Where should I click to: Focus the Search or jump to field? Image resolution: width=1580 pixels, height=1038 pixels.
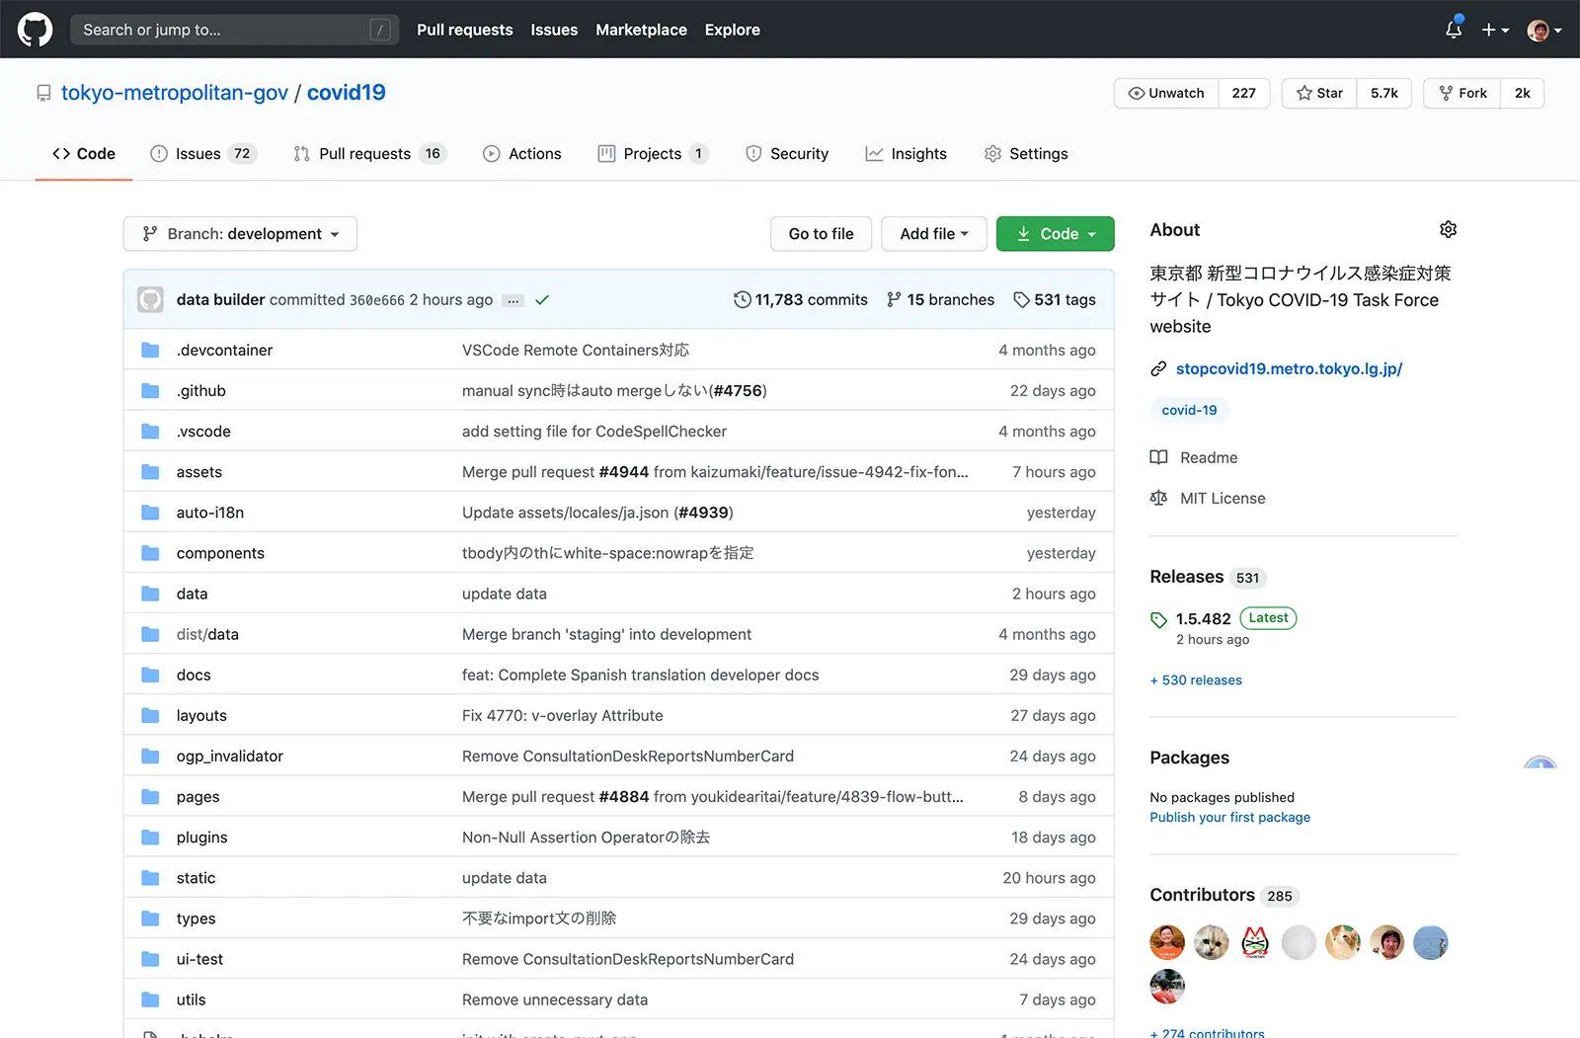pyautogui.click(x=235, y=30)
